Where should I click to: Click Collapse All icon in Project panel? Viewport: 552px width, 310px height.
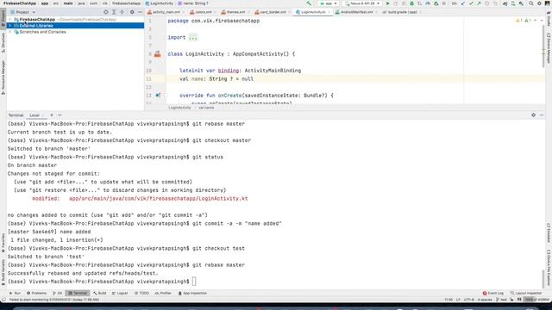click(122, 12)
